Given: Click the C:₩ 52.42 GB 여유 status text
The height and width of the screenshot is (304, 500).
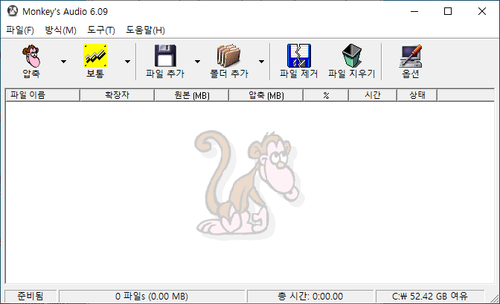Looking at the screenshot, I should click(x=430, y=296).
